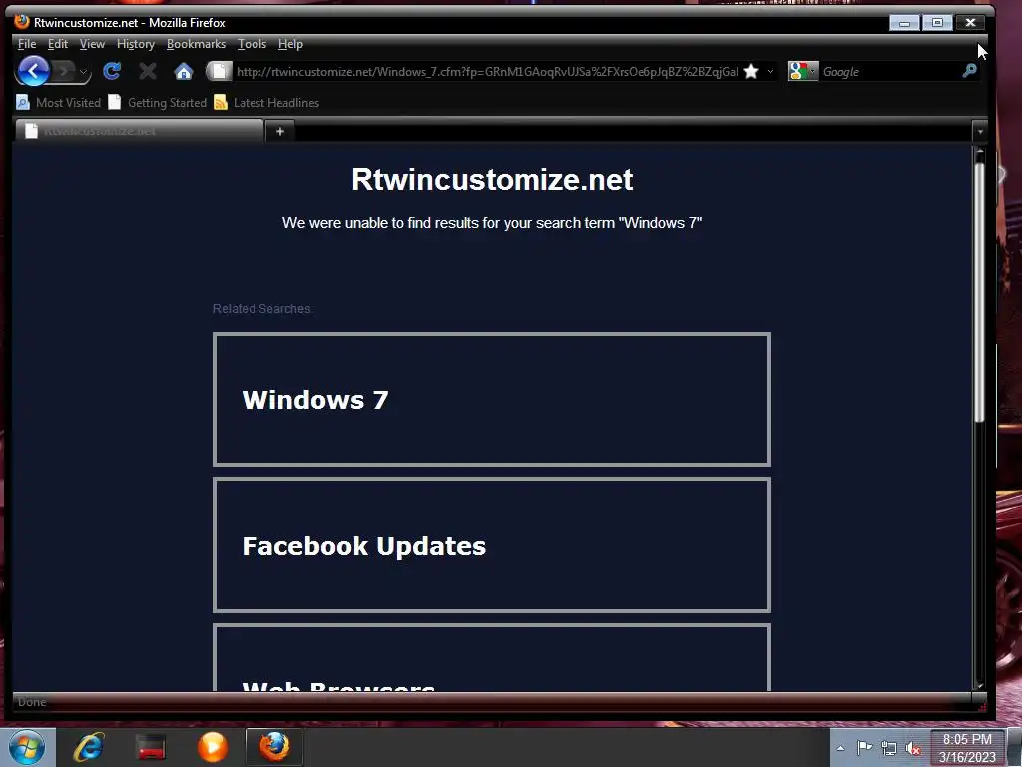1022x767 pixels.
Task: Click the unable to find results message
Action: tap(492, 223)
